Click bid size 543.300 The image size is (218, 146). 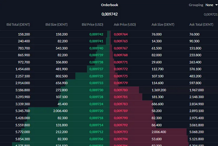(x=62, y=48)
